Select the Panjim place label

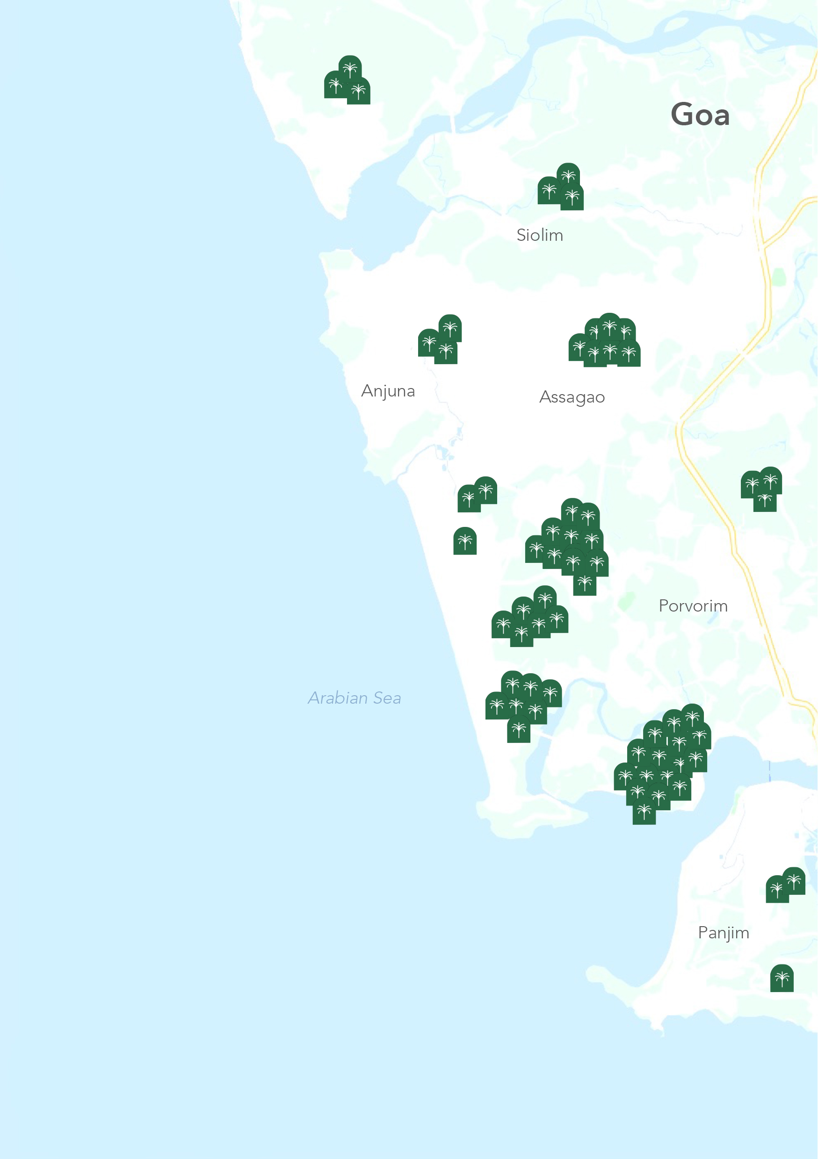[x=724, y=933]
